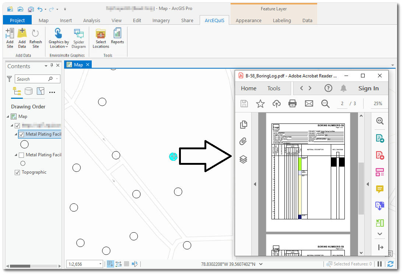
Task: Open the Imagery ribbon tab
Action: click(161, 20)
